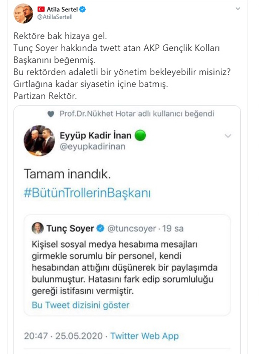Viewport: 259px width, 354px height.
Task: Open the quoted Tunç Soyer tweet text
Action: coord(124,268)
